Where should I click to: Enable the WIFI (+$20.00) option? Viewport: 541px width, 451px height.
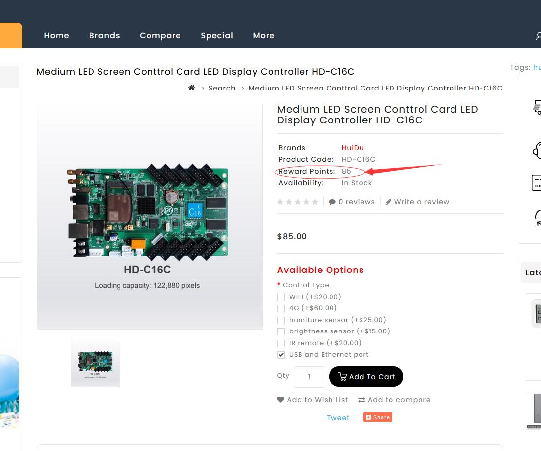coord(281,297)
